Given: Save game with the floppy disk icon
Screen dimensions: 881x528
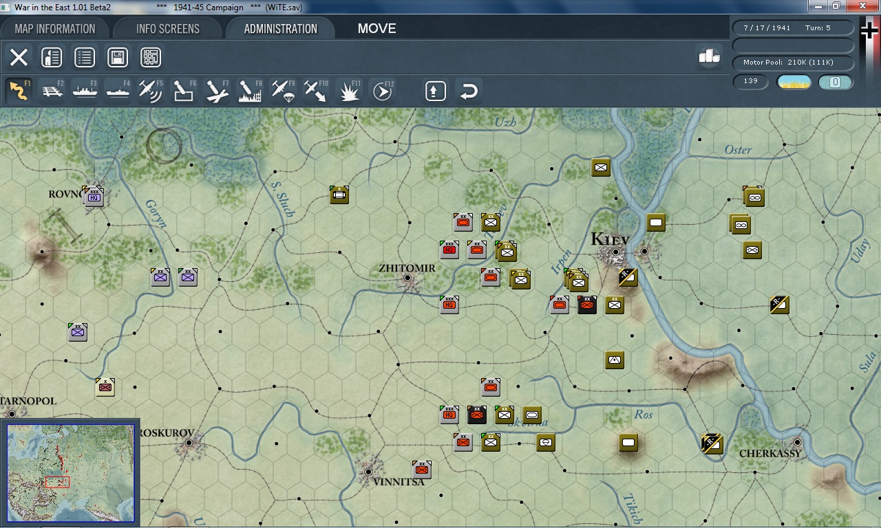Looking at the screenshot, I should click(x=118, y=57).
